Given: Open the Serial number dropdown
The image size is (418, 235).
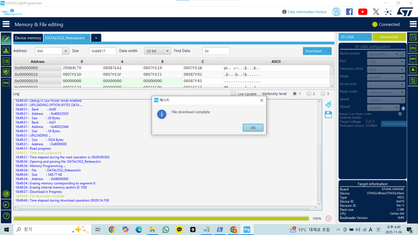Looking at the screenshot, I should click(383, 54).
